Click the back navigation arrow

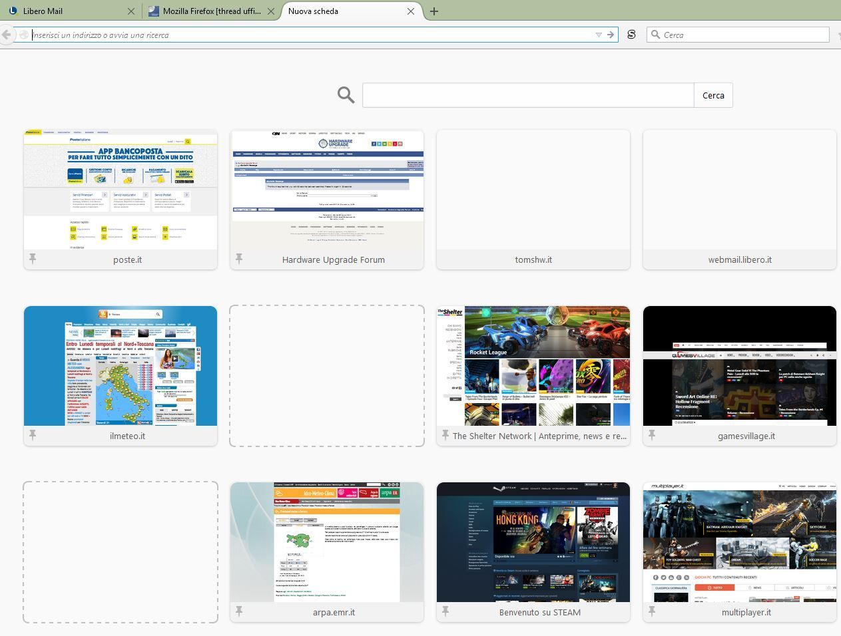pyautogui.click(x=7, y=35)
